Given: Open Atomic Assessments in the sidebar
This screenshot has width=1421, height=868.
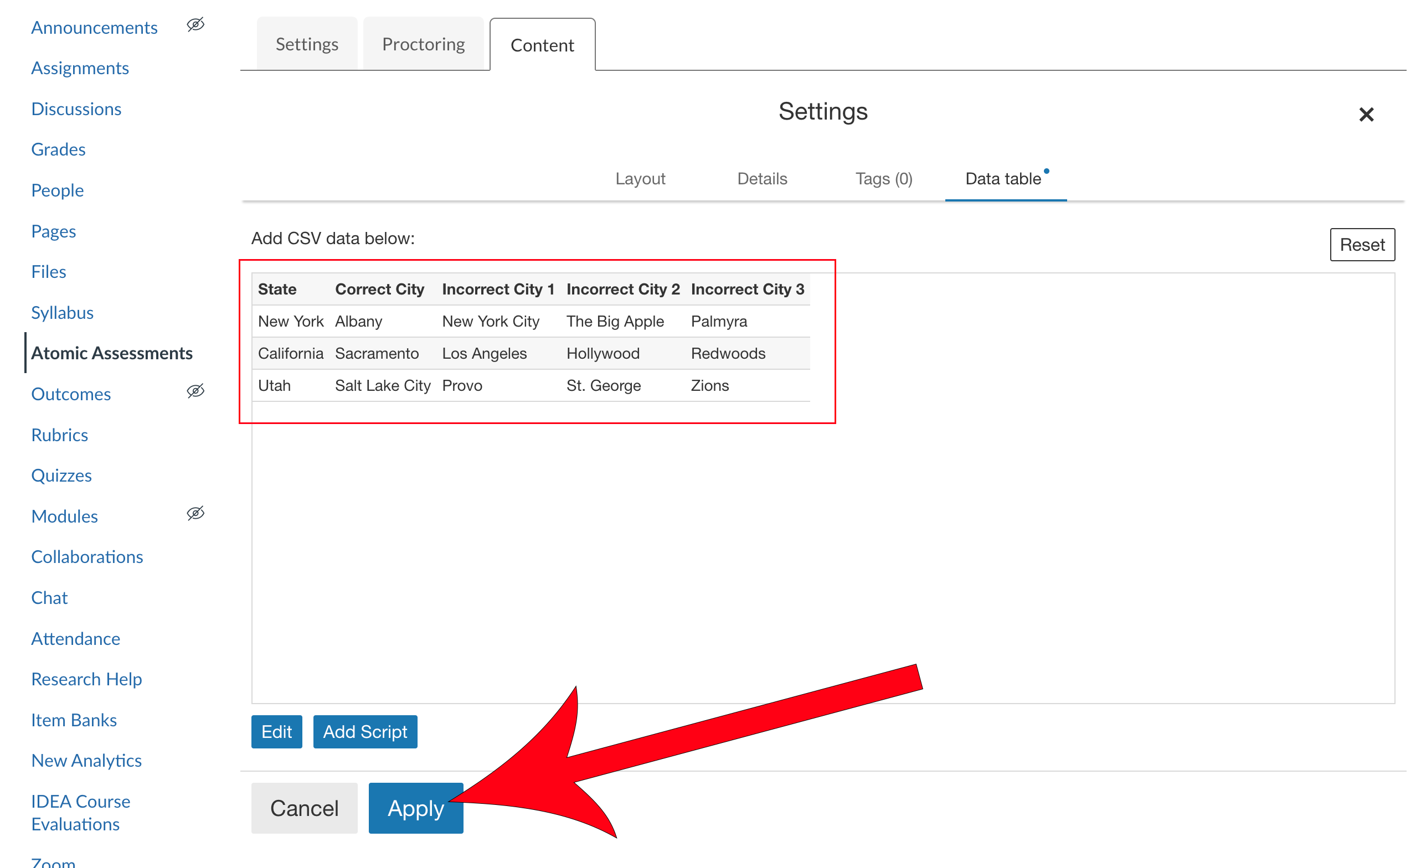Looking at the screenshot, I should click(112, 353).
